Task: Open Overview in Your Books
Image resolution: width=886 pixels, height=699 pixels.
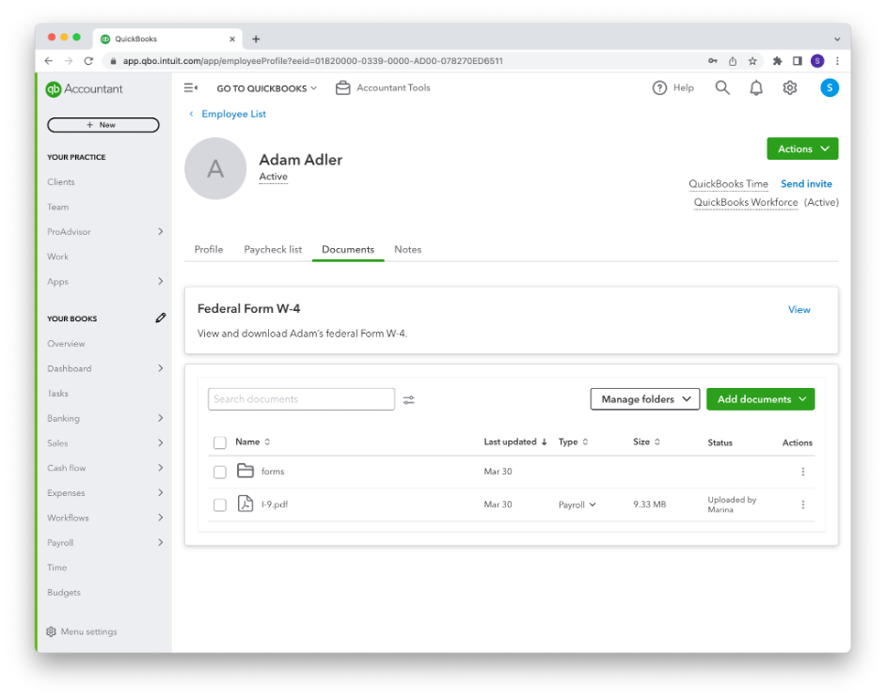Action: click(x=66, y=343)
